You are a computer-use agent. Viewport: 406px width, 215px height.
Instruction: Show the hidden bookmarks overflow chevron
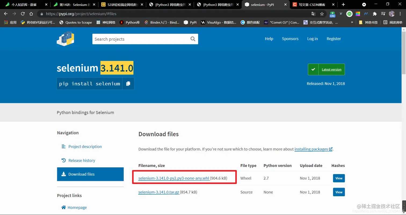(352, 22)
